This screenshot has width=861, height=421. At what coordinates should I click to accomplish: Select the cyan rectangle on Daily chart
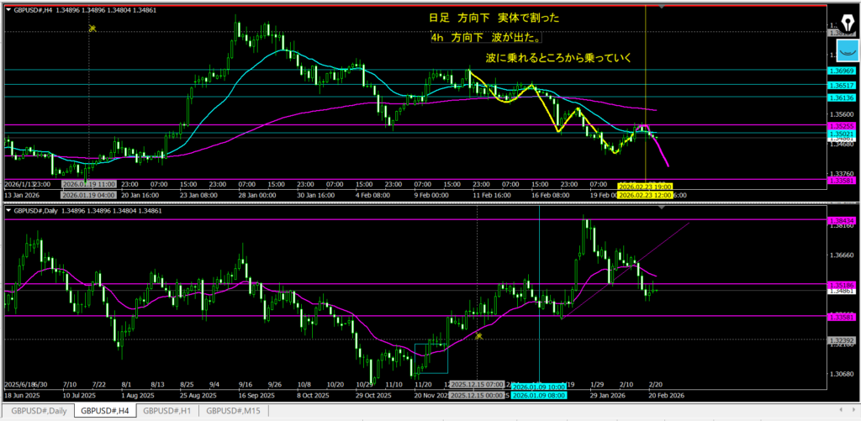point(431,358)
